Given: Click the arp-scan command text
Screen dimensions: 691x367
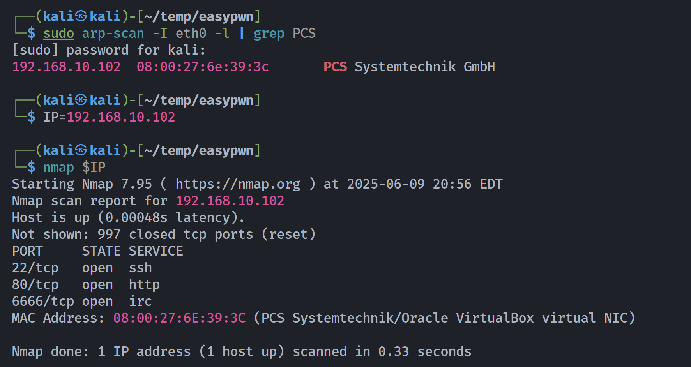Looking at the screenshot, I should pyautogui.click(x=113, y=34).
